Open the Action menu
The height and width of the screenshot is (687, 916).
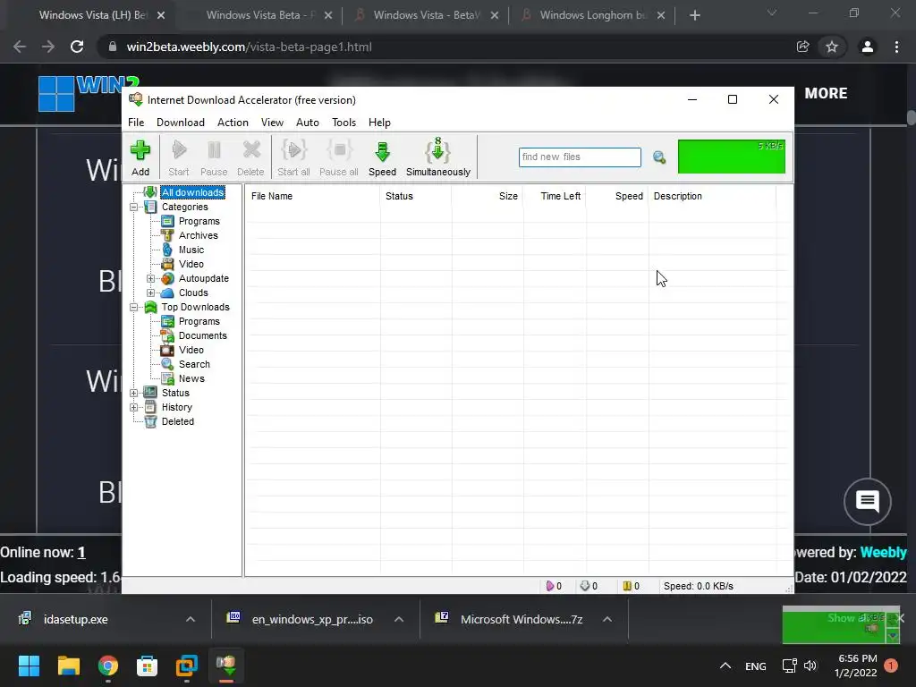[233, 123]
